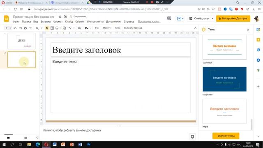Open Contacts side panel icon
Image resolution: width=263 pixels, height=148 pixels.
coord(258,60)
